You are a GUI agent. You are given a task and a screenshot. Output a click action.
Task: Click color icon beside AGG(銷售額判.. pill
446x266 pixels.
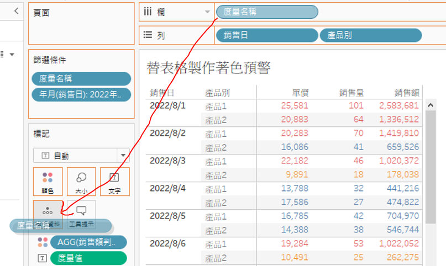coord(43,242)
